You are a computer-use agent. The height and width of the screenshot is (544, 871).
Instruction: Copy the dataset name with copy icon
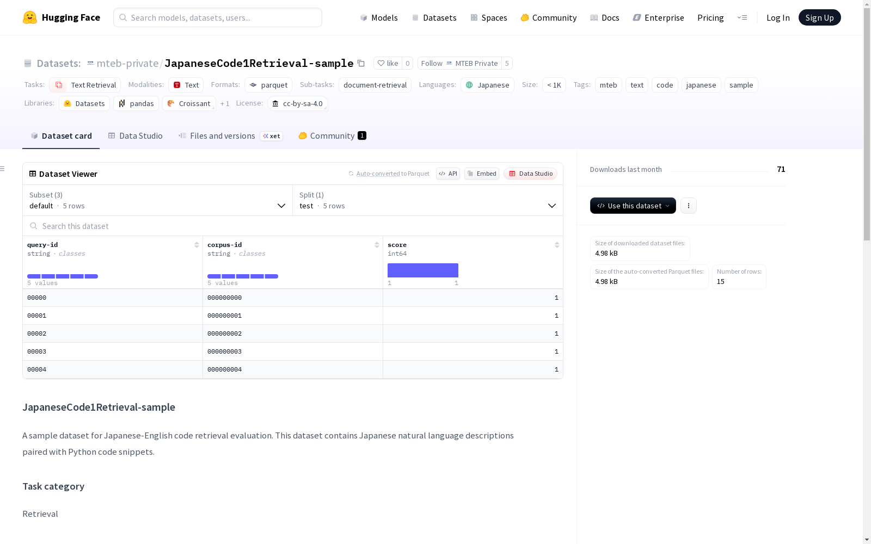click(361, 63)
